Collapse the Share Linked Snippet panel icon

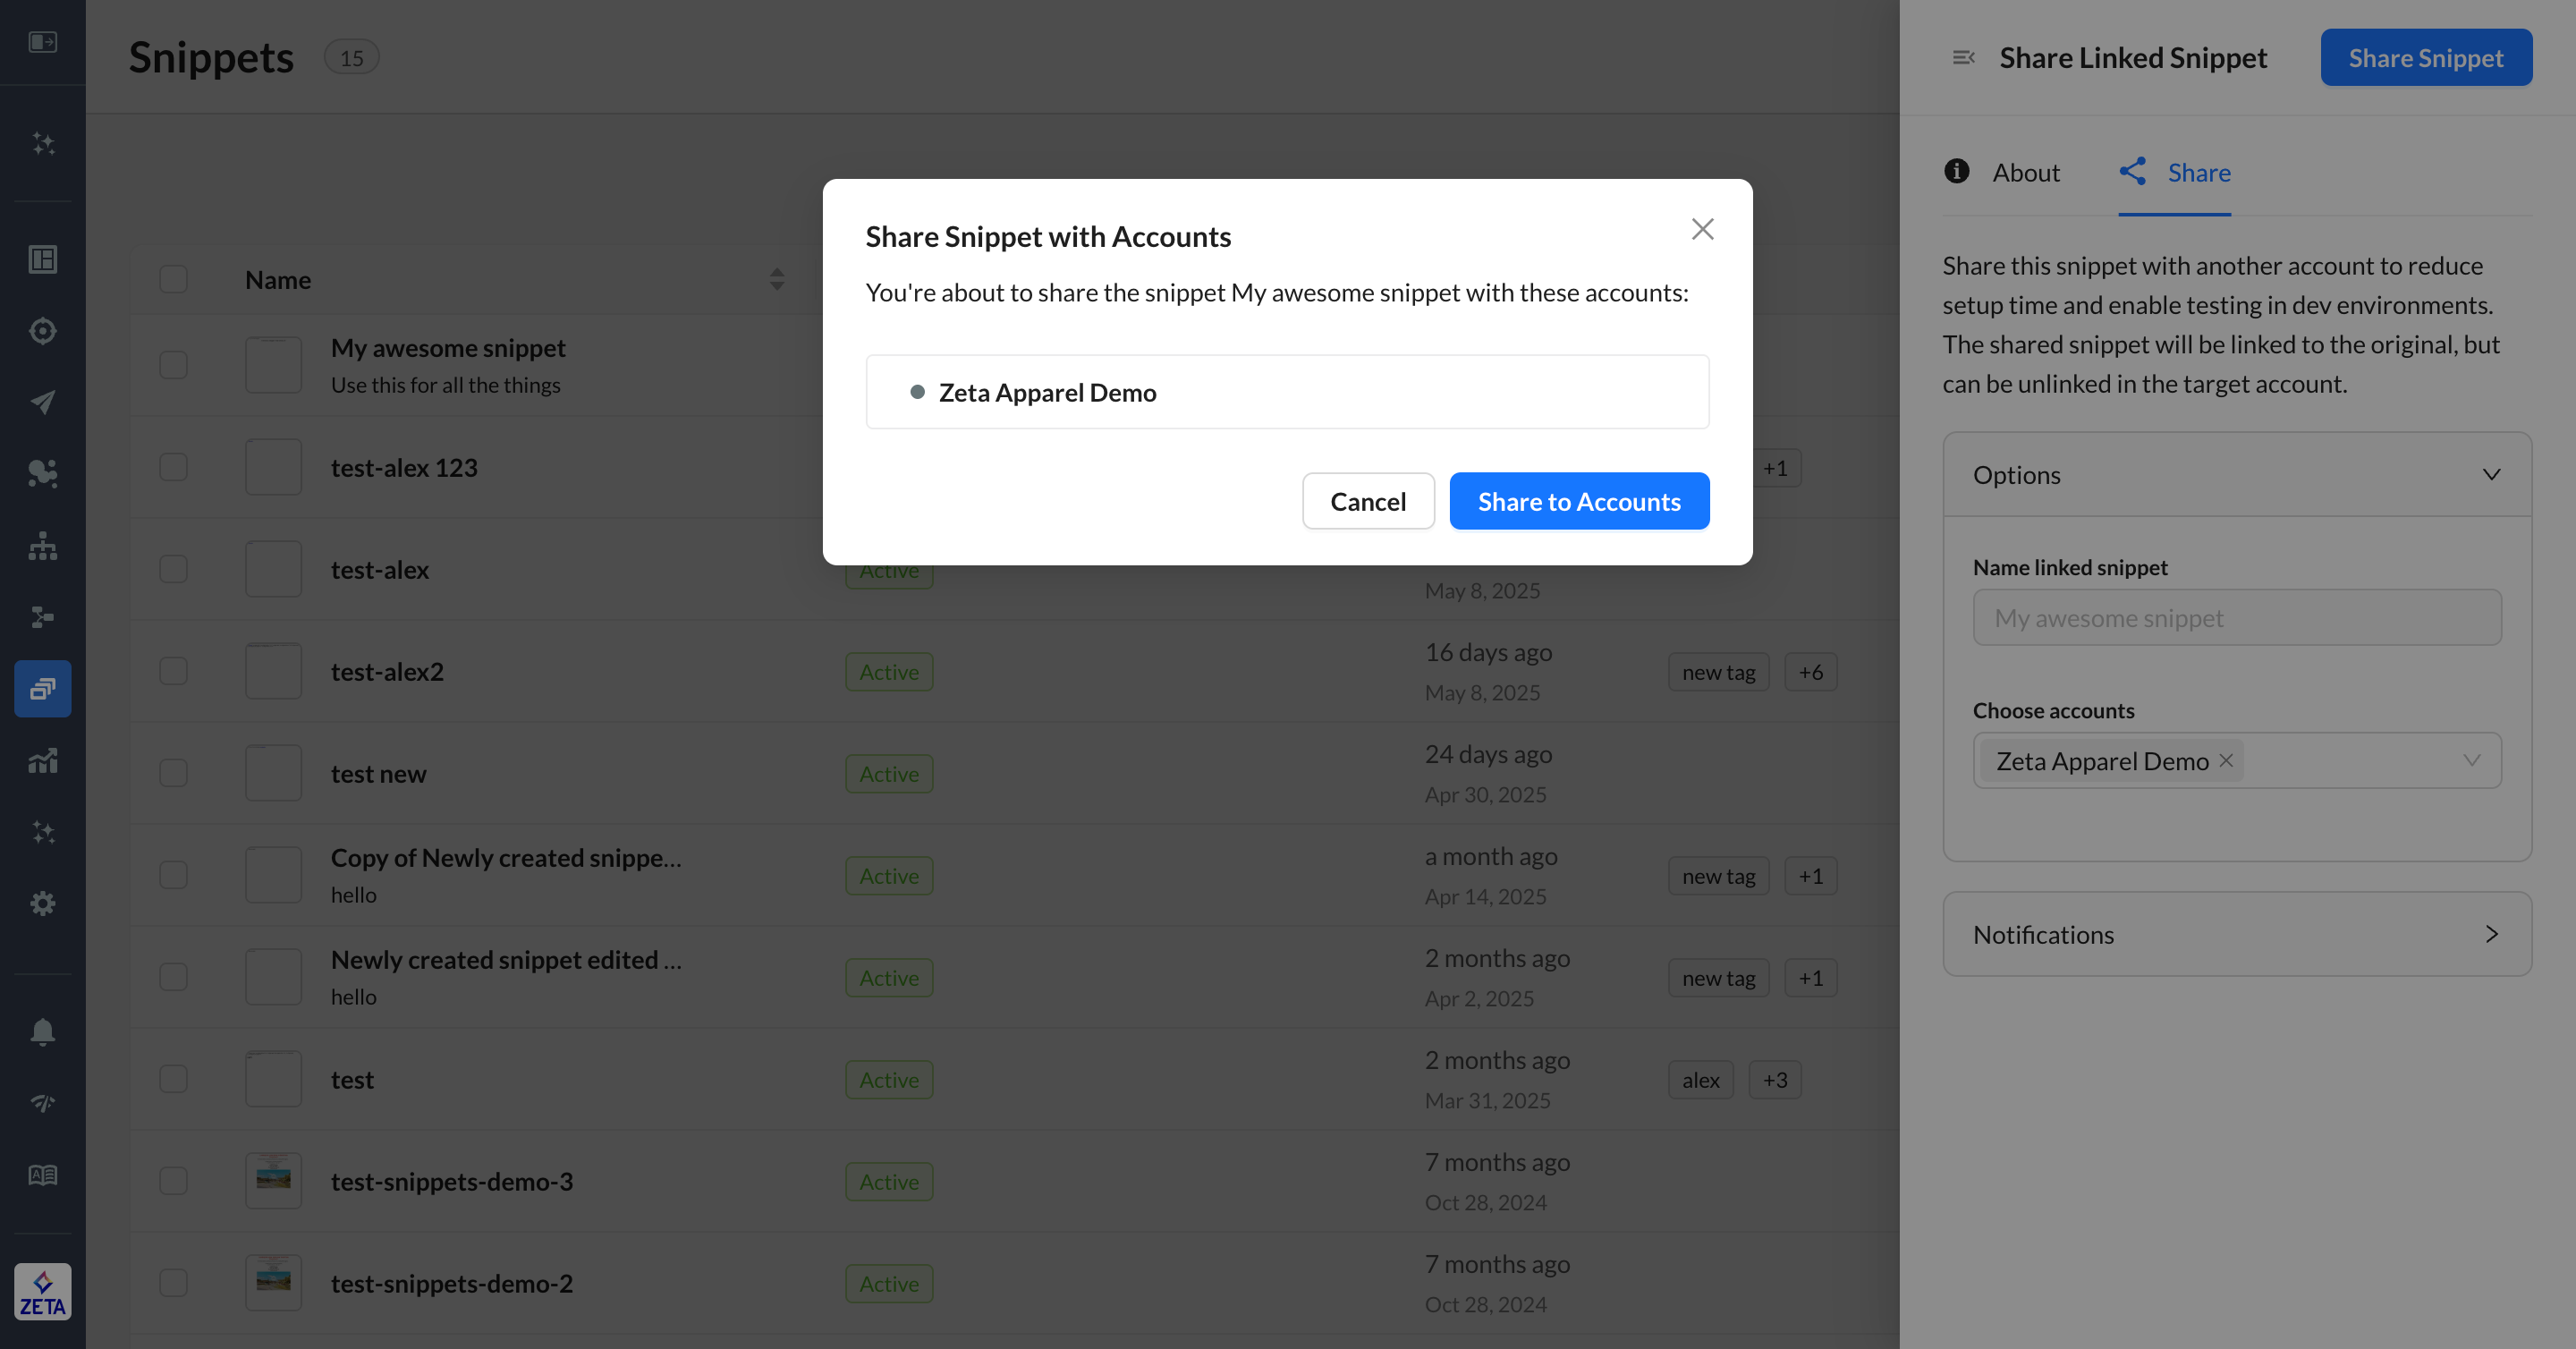tap(1963, 58)
